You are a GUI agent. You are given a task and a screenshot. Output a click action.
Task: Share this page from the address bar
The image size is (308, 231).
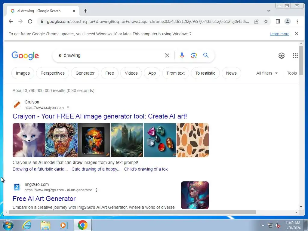click(x=256, y=21)
